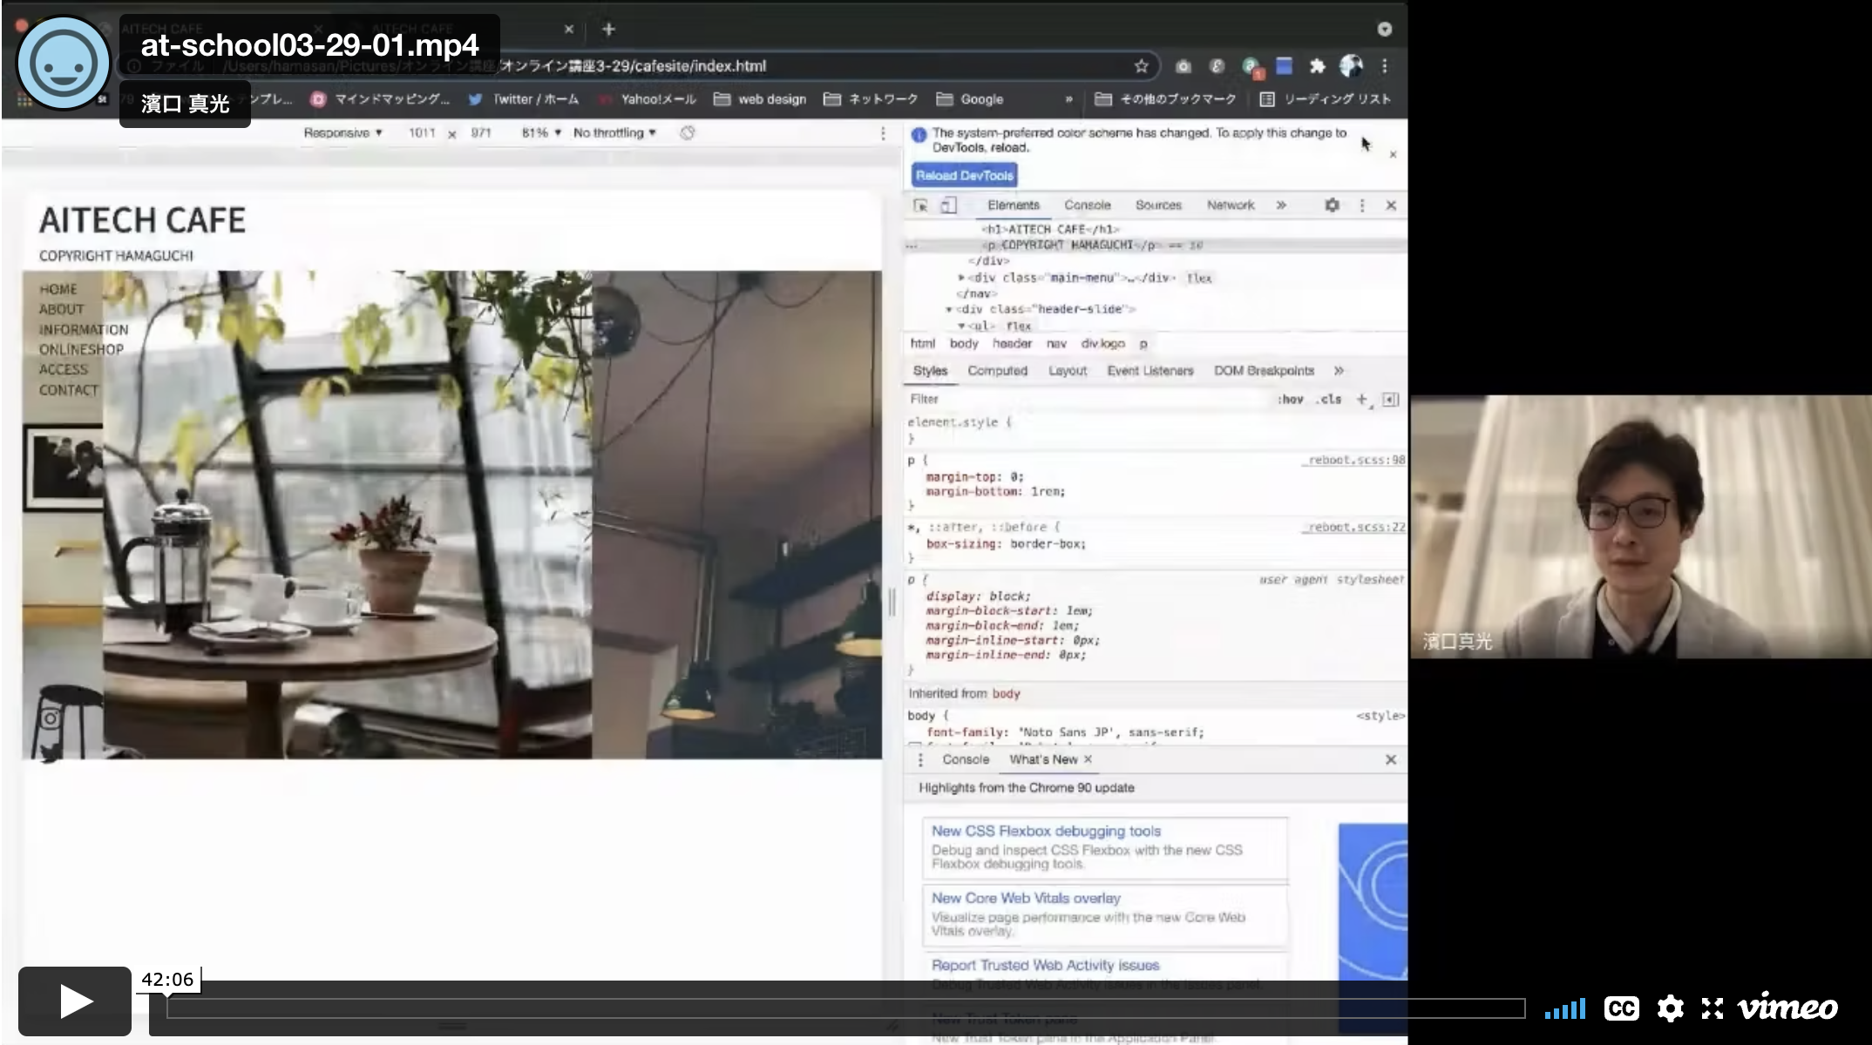
Task: Switch to Network tab
Action: coord(1231,206)
